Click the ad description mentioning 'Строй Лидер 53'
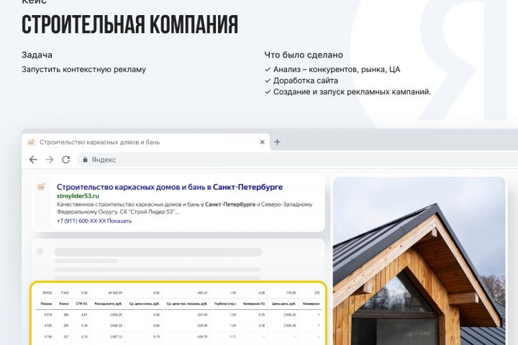Screen dimensions: 518x345 [x=185, y=208]
